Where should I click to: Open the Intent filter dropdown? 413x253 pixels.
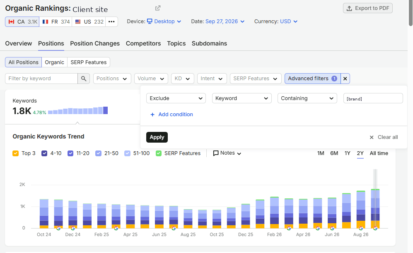(x=212, y=79)
